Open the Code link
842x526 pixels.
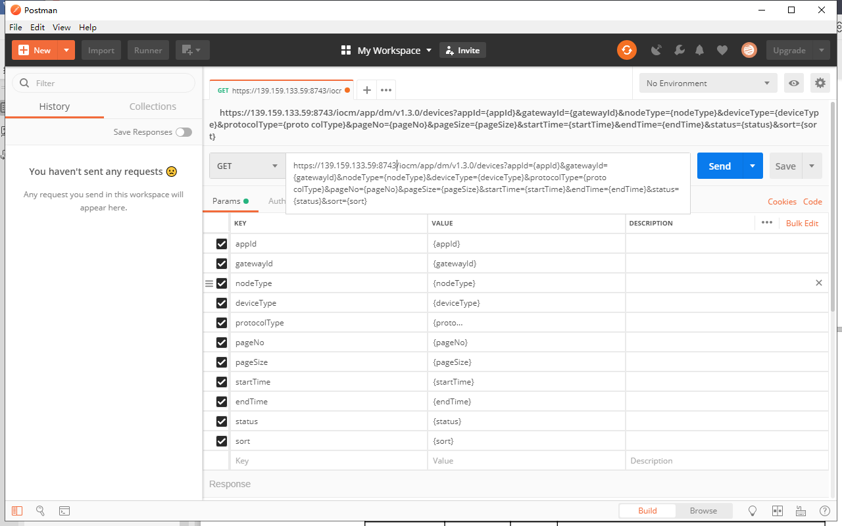[x=812, y=202]
